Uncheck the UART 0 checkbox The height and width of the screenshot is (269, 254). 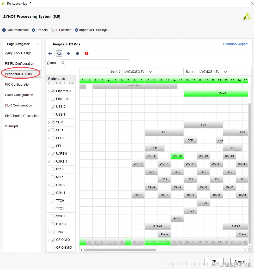coord(53,154)
